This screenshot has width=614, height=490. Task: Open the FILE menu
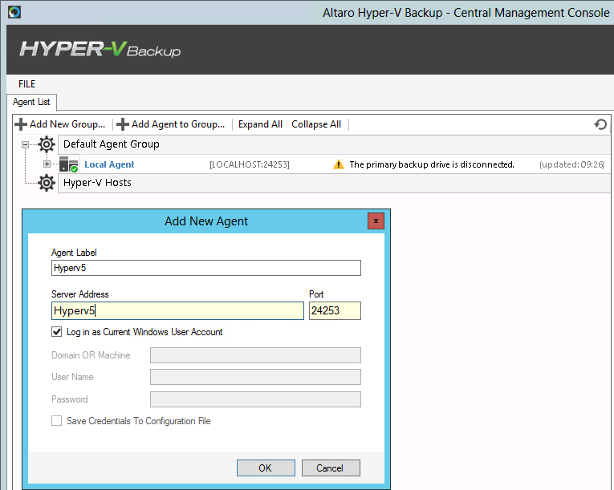[x=26, y=83]
